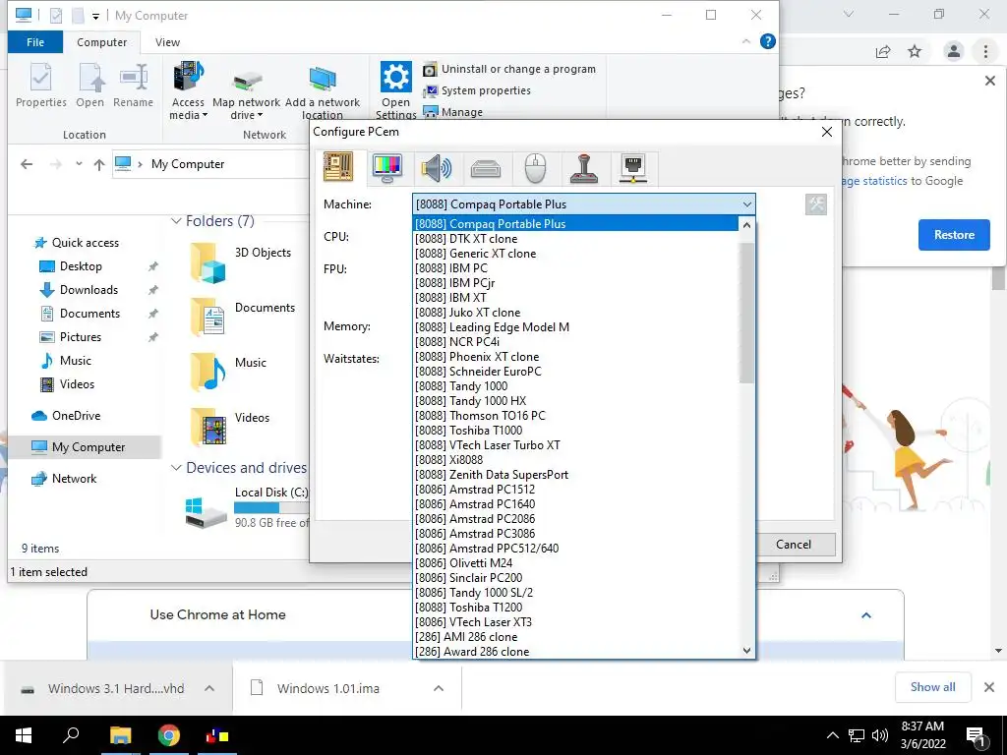Switch to the Computer ribbon tab
The height and width of the screenshot is (755, 1007).
click(101, 42)
